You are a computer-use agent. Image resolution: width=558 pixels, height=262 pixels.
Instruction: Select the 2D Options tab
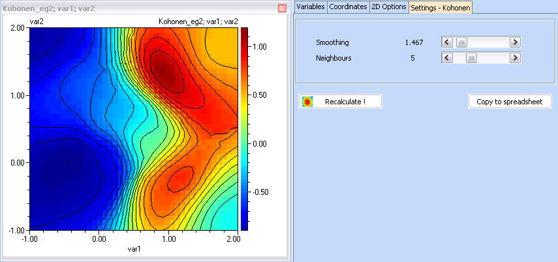tap(389, 7)
